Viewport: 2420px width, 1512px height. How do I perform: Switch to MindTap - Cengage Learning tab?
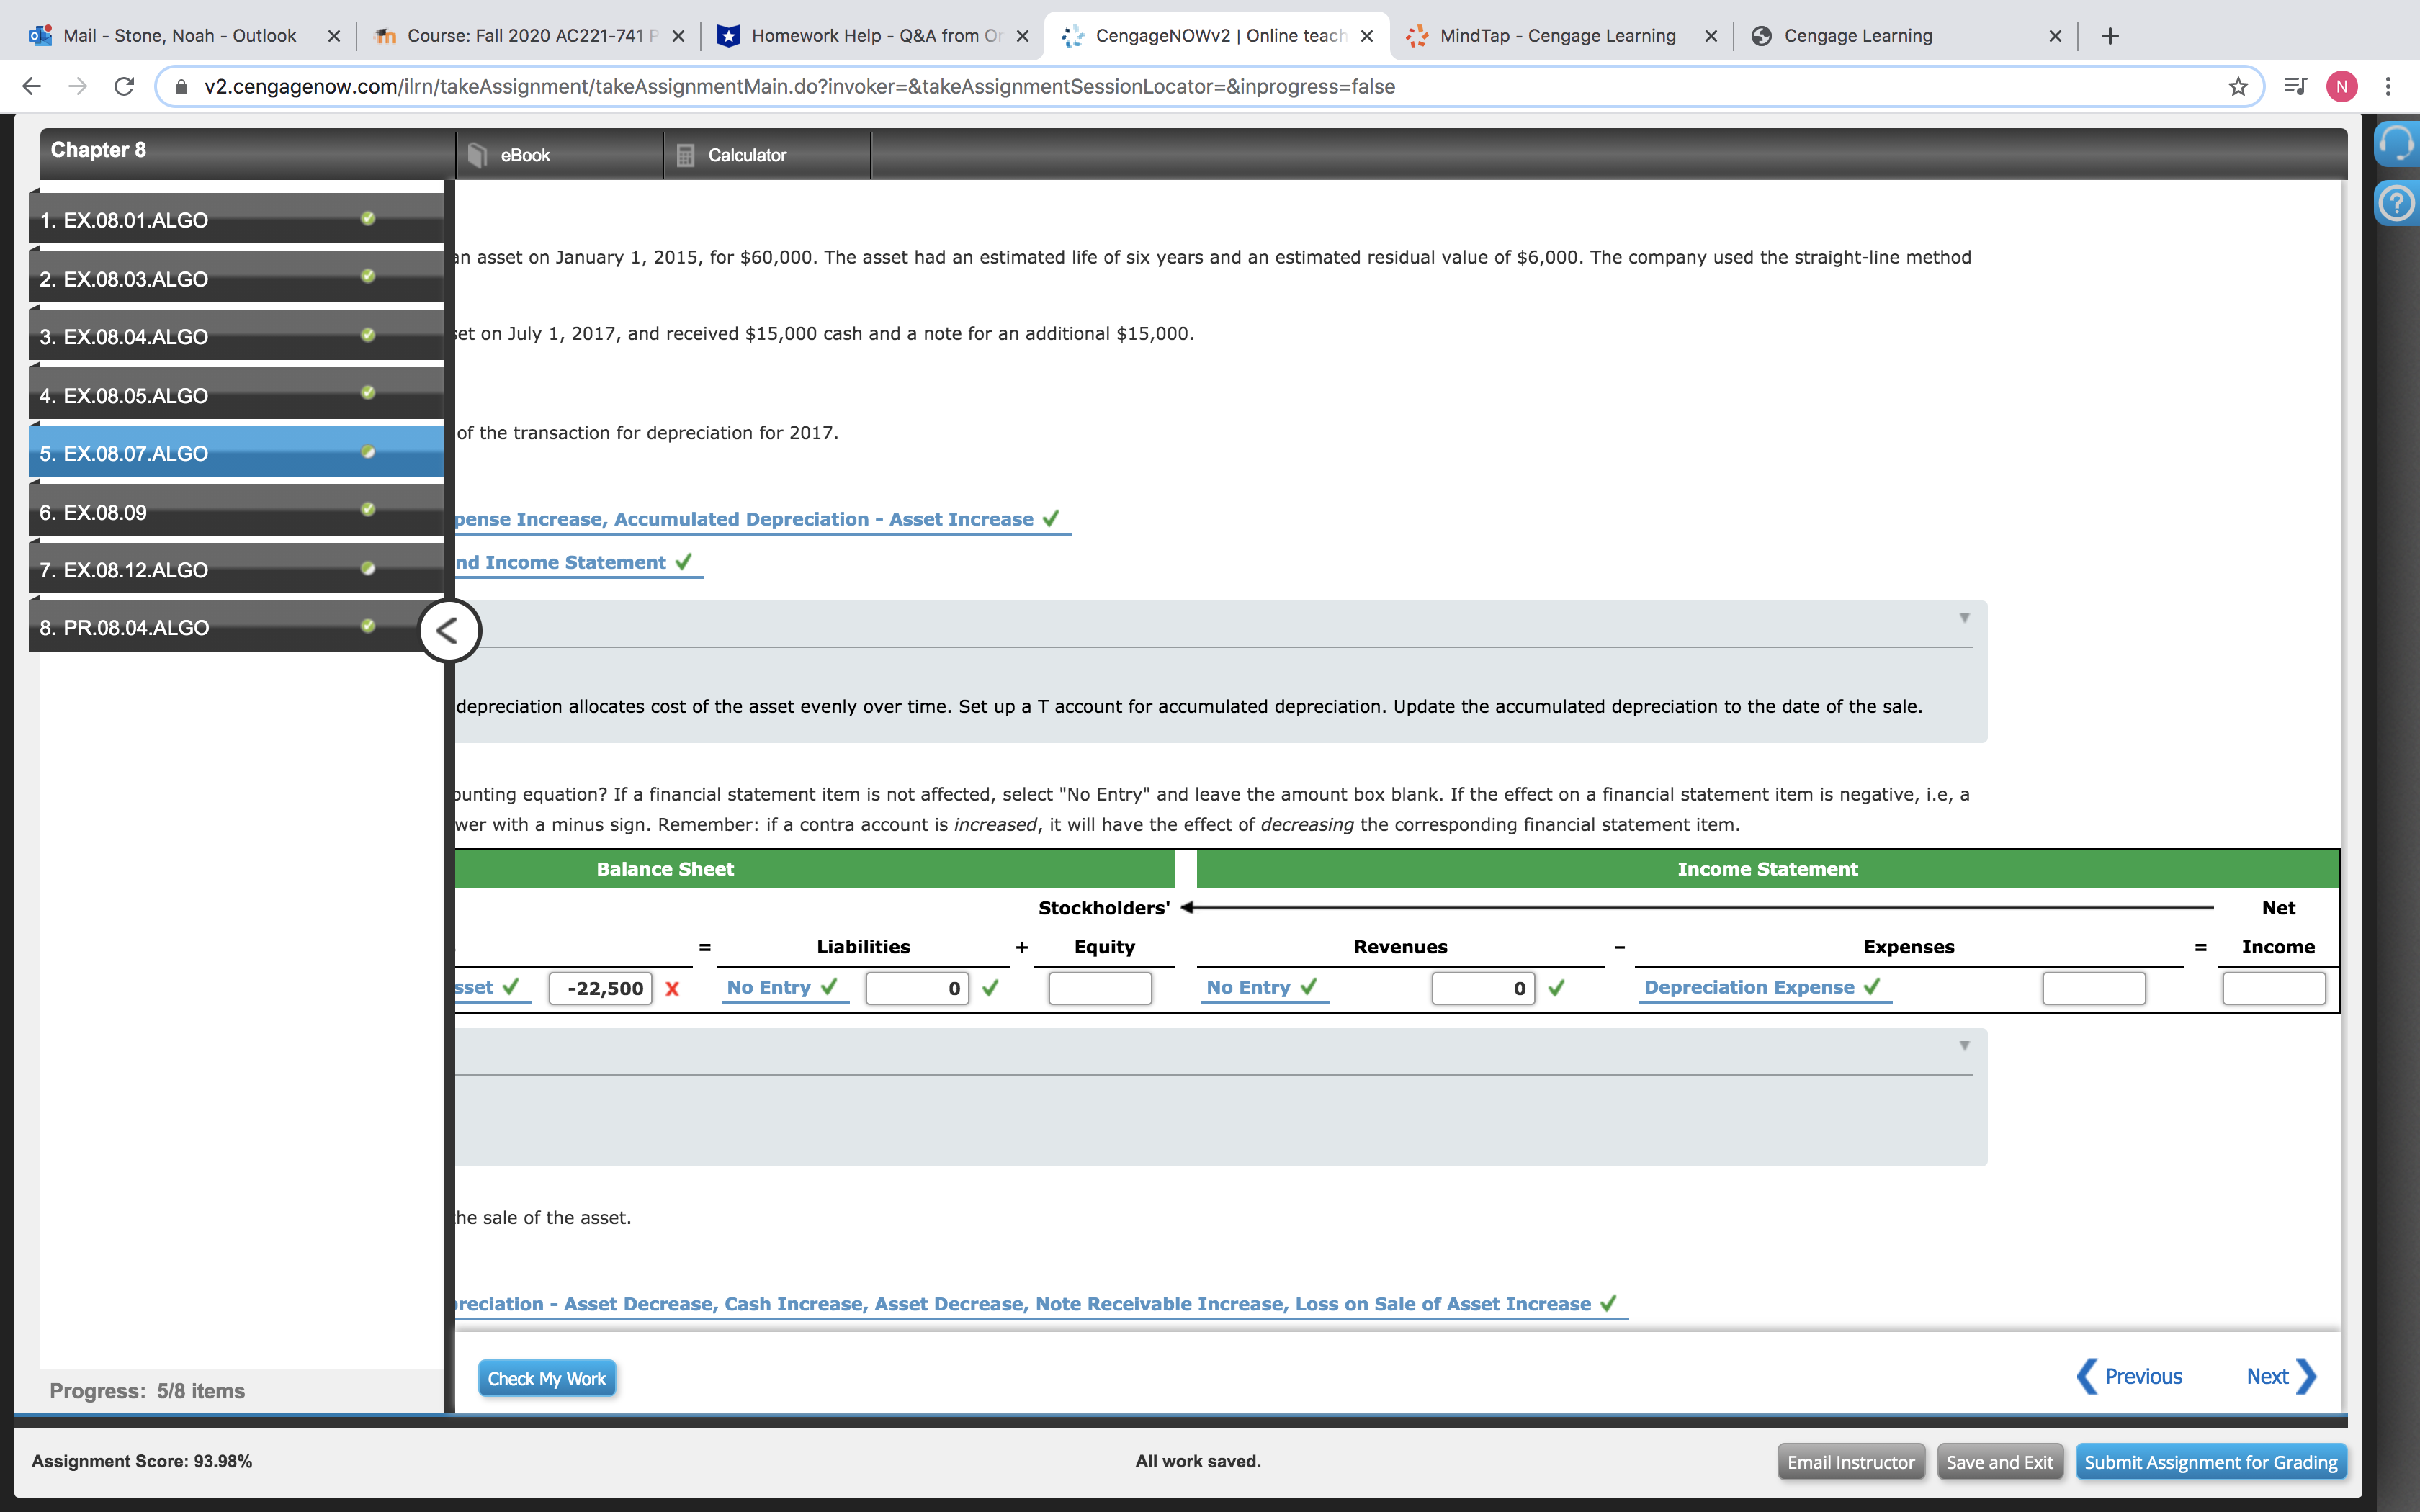[x=1557, y=36]
